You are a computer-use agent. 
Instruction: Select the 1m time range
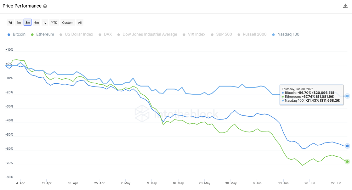[19, 22]
